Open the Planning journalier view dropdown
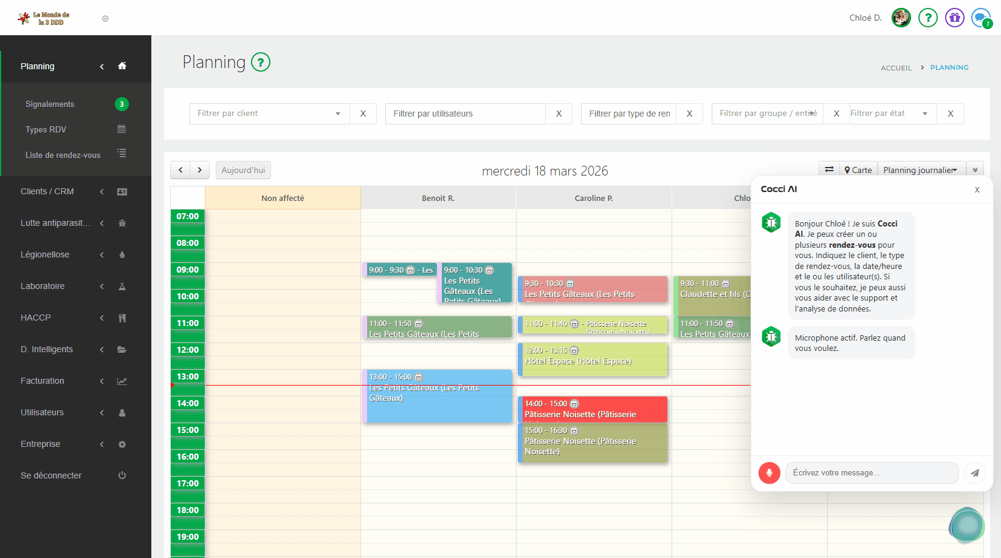 (920, 170)
